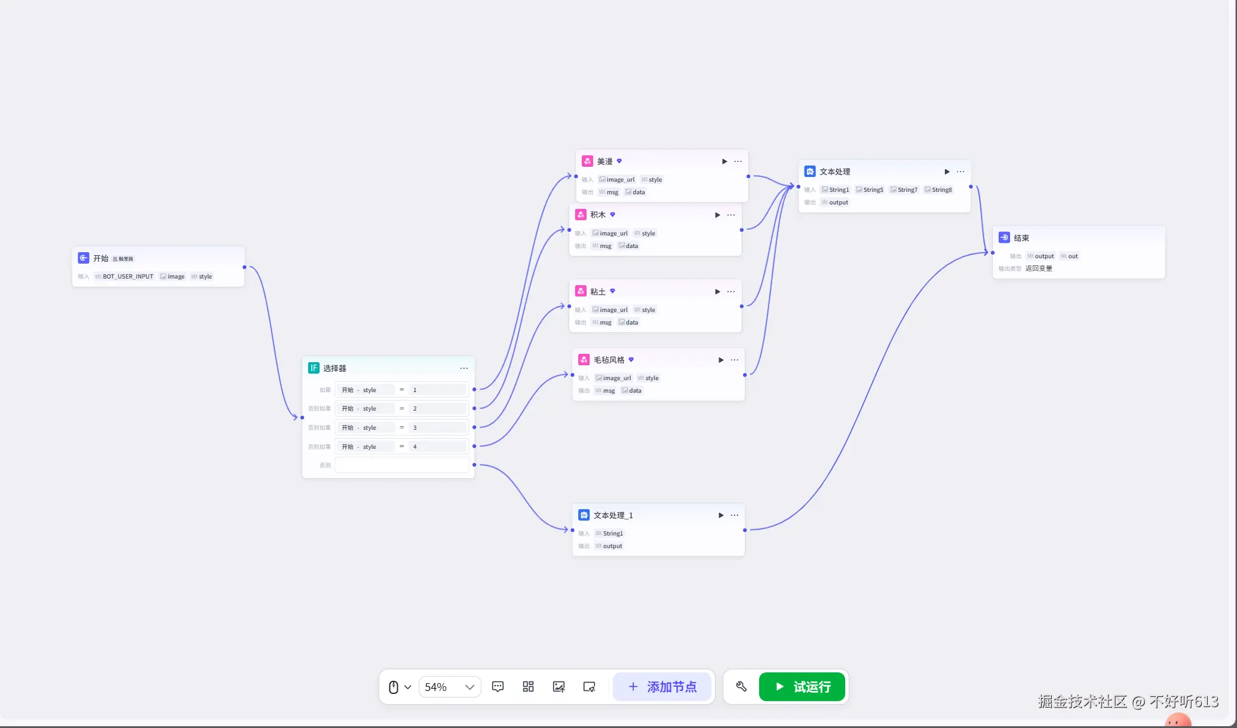Run the 粘土 node with play button
Image resolution: width=1237 pixels, height=728 pixels.
coord(717,292)
